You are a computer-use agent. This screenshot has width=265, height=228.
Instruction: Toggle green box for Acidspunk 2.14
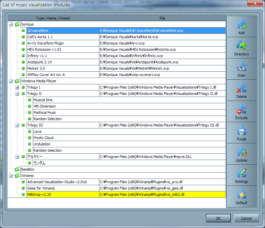point(23,62)
